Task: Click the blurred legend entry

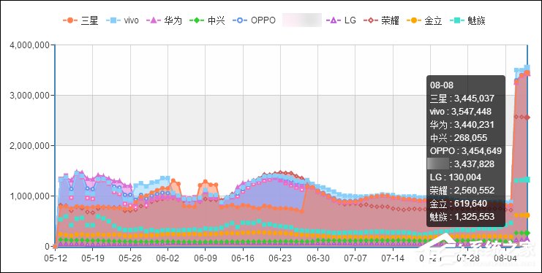Action: tap(302, 20)
